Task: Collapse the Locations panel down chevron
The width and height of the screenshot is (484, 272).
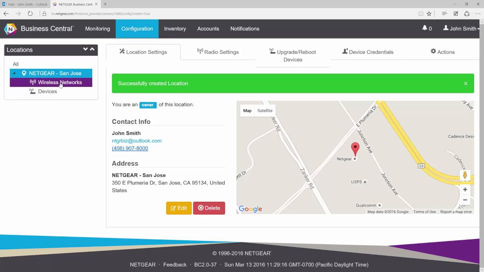Action: coord(85,49)
